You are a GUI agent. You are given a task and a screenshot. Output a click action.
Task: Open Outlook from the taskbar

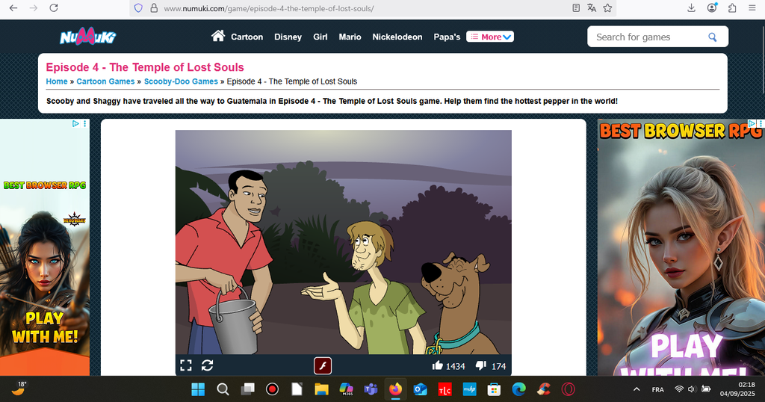point(420,389)
